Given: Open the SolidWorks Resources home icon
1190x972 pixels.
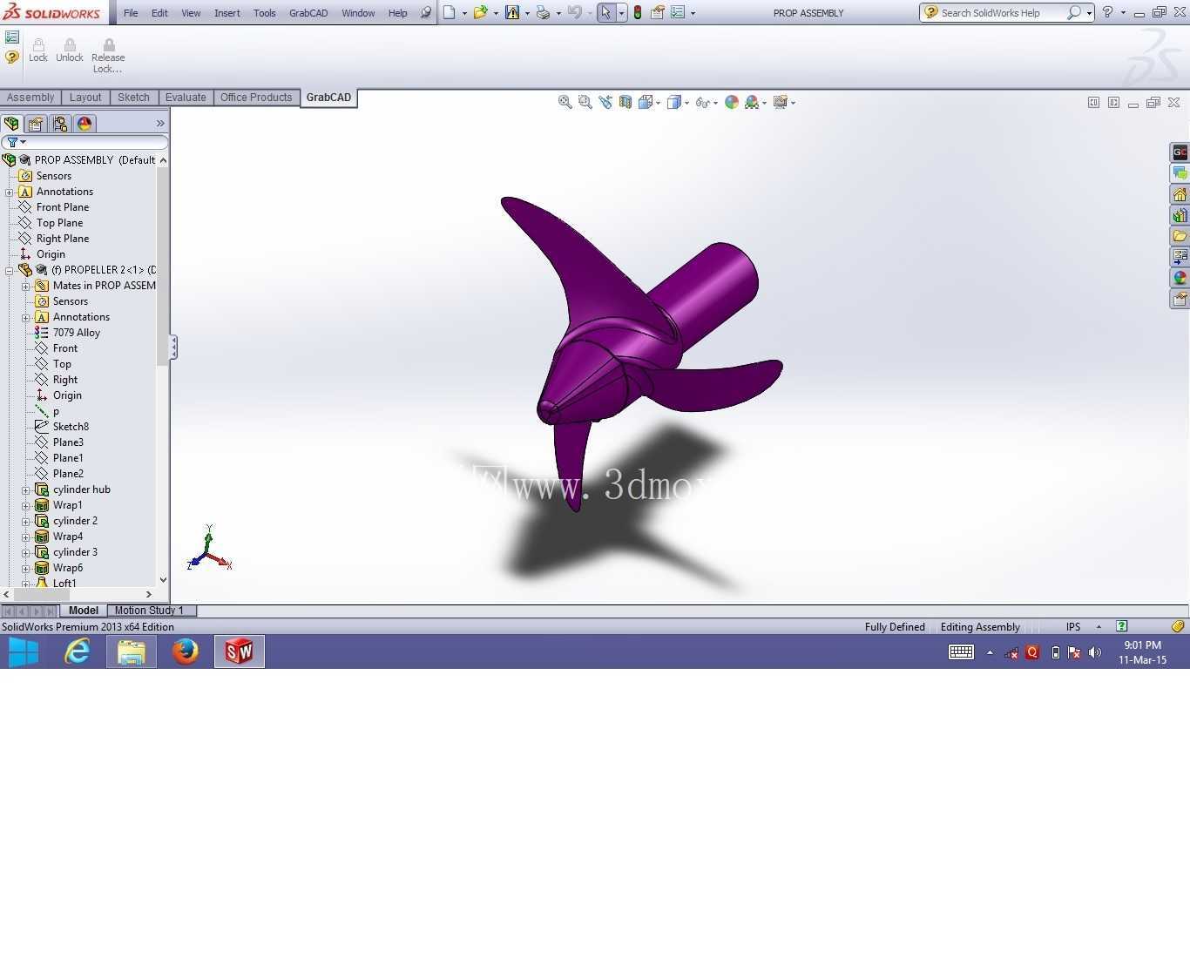Looking at the screenshot, I should (x=1180, y=194).
